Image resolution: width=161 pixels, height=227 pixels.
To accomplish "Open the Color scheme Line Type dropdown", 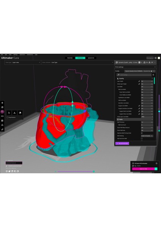I will 77,62.
